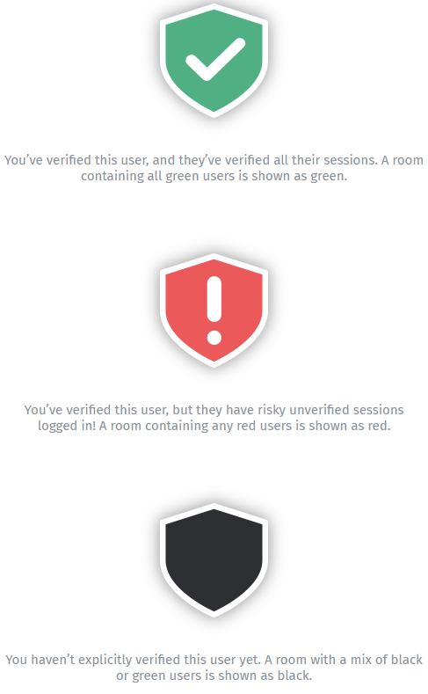Click the black unverified shield icon
This screenshot has width=428, height=694.
click(214, 560)
